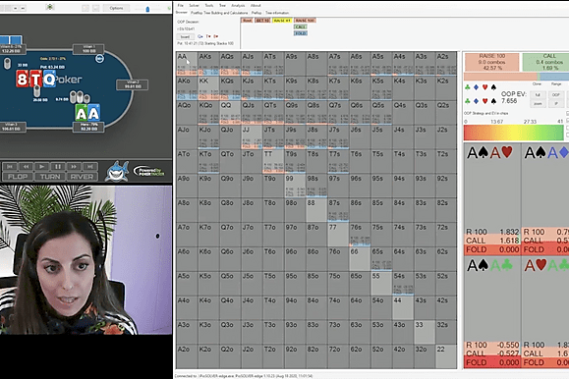Image resolution: width=569 pixels, height=379 pixels.
Task: Click the lower-row spade suit filter
Action: coord(493,101)
